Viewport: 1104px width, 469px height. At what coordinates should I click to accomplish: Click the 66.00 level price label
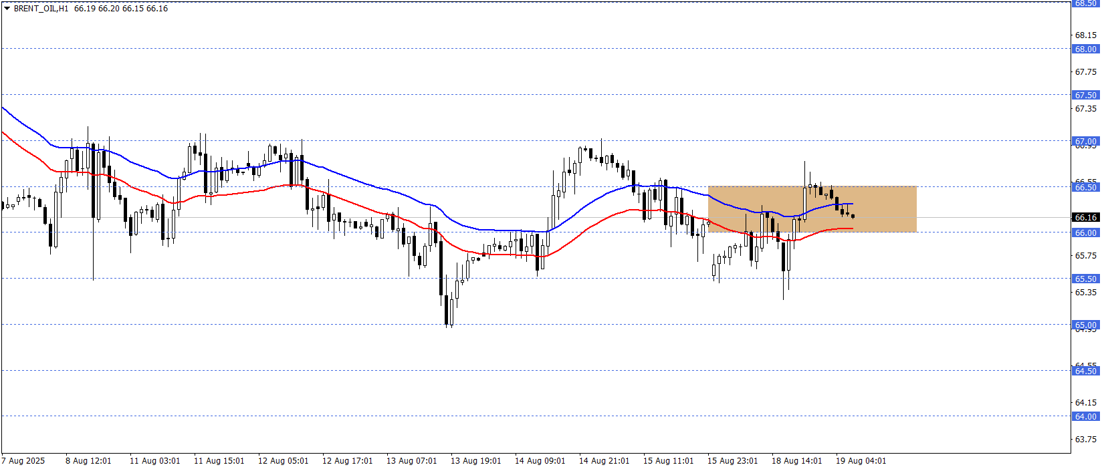[1086, 232]
